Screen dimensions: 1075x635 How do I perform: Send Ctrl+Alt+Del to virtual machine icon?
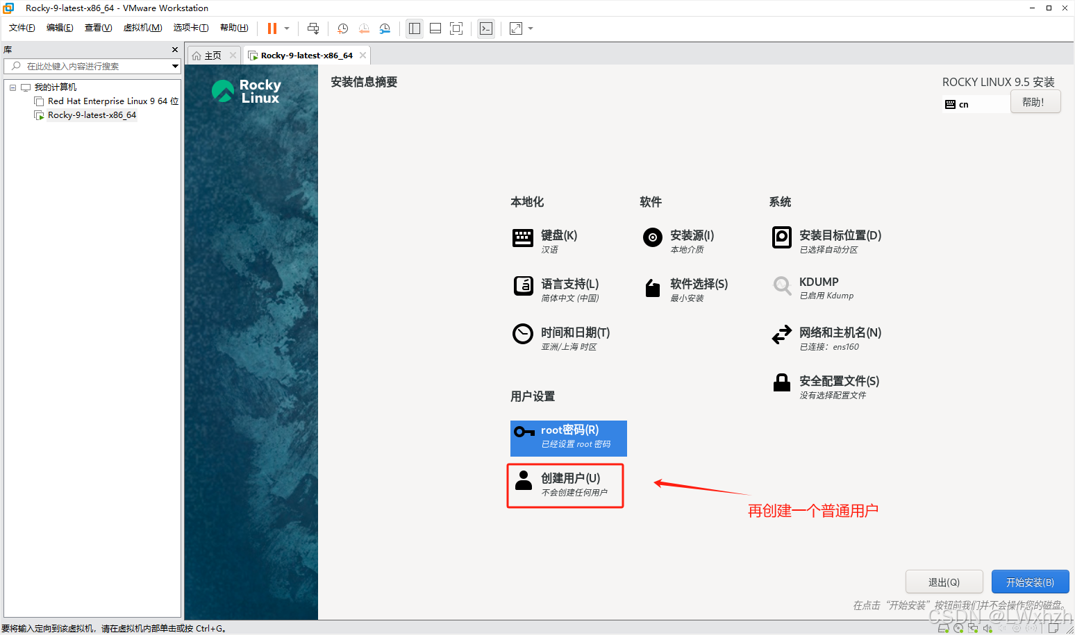pyautogui.click(x=313, y=28)
